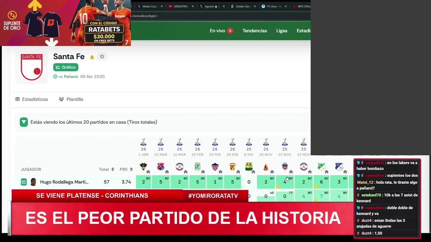Select the 25 FEB opponent team crest
431x242 pixels.
pos(197,166)
